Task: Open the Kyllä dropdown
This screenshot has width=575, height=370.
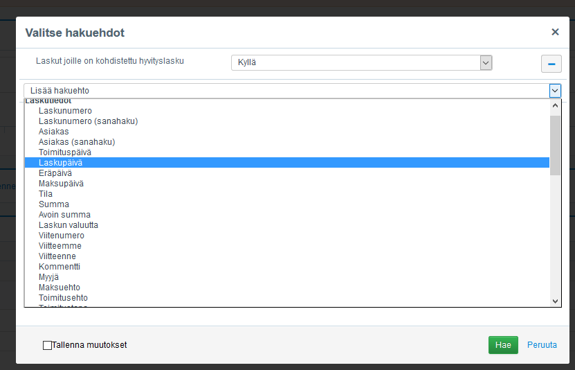Action: pos(361,63)
